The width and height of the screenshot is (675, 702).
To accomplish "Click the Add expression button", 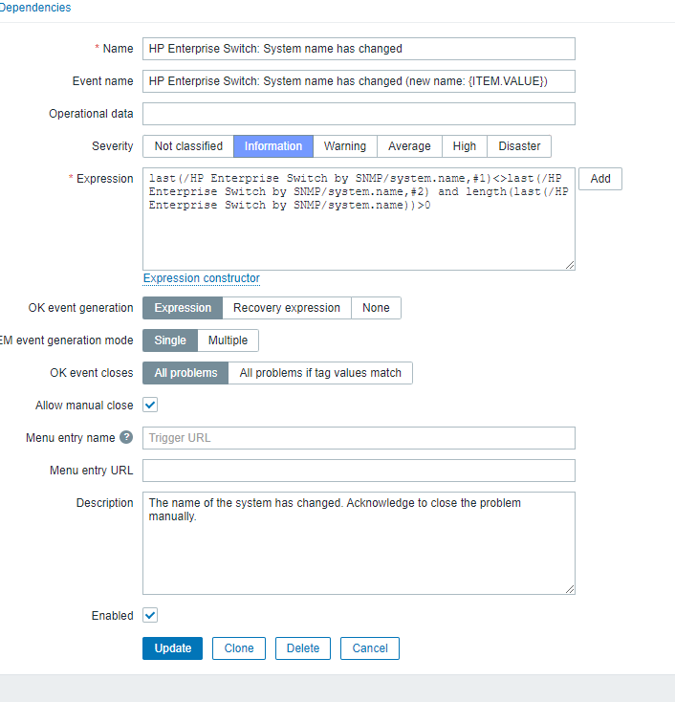I will [x=599, y=179].
